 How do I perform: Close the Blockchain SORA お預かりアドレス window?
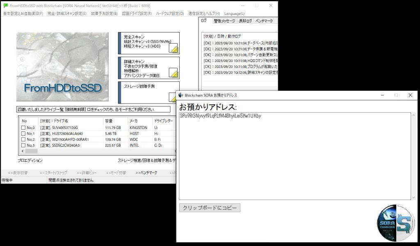[410, 95]
